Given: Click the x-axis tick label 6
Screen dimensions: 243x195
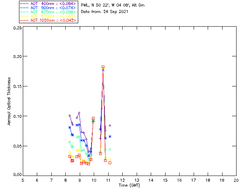Looking at the screenshot, I should [x=37, y=180].
